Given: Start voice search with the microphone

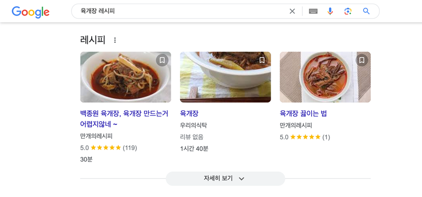Looking at the screenshot, I should (x=330, y=11).
